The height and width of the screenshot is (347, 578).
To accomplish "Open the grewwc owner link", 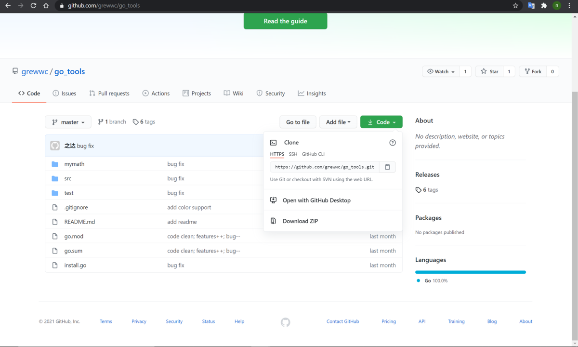I will [35, 71].
